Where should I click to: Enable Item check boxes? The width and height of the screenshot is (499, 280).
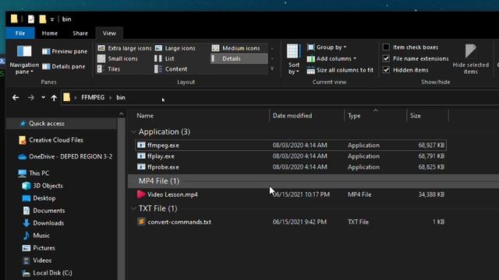click(x=387, y=47)
